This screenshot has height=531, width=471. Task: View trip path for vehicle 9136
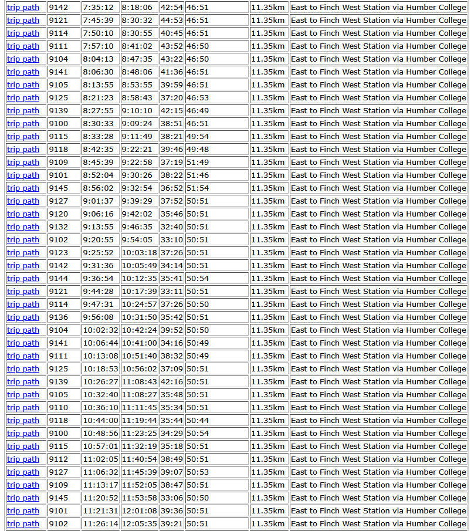click(x=23, y=317)
